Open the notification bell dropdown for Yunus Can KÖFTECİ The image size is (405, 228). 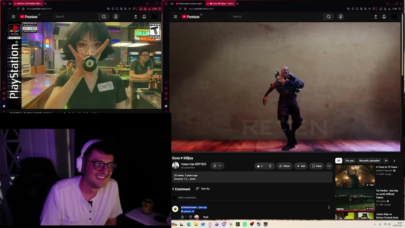217,166
